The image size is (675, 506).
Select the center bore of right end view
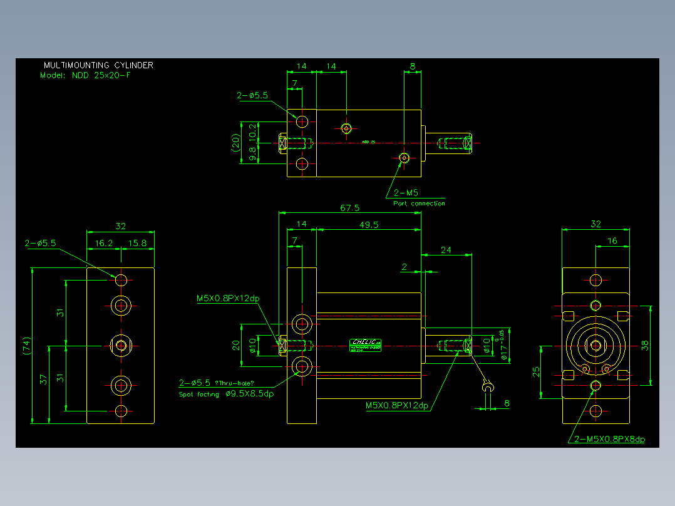596,346
